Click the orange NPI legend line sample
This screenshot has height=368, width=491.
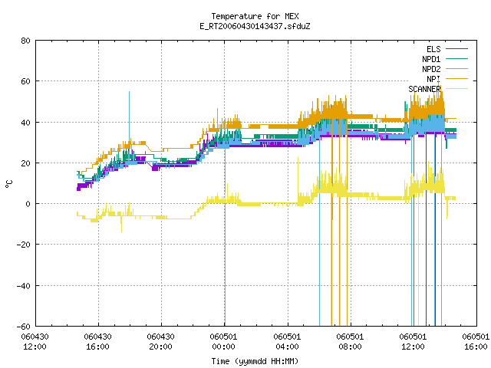456,79
